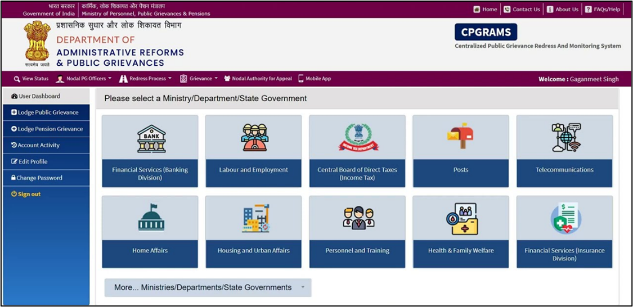Click the road icon beside Redress Process
633x307 pixels.
point(123,79)
